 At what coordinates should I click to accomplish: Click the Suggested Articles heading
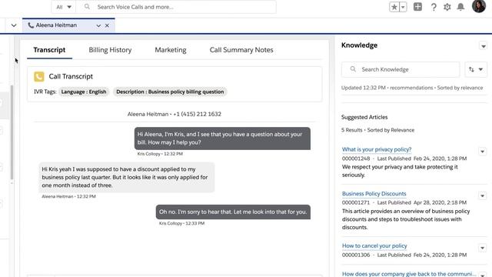[x=364, y=117]
